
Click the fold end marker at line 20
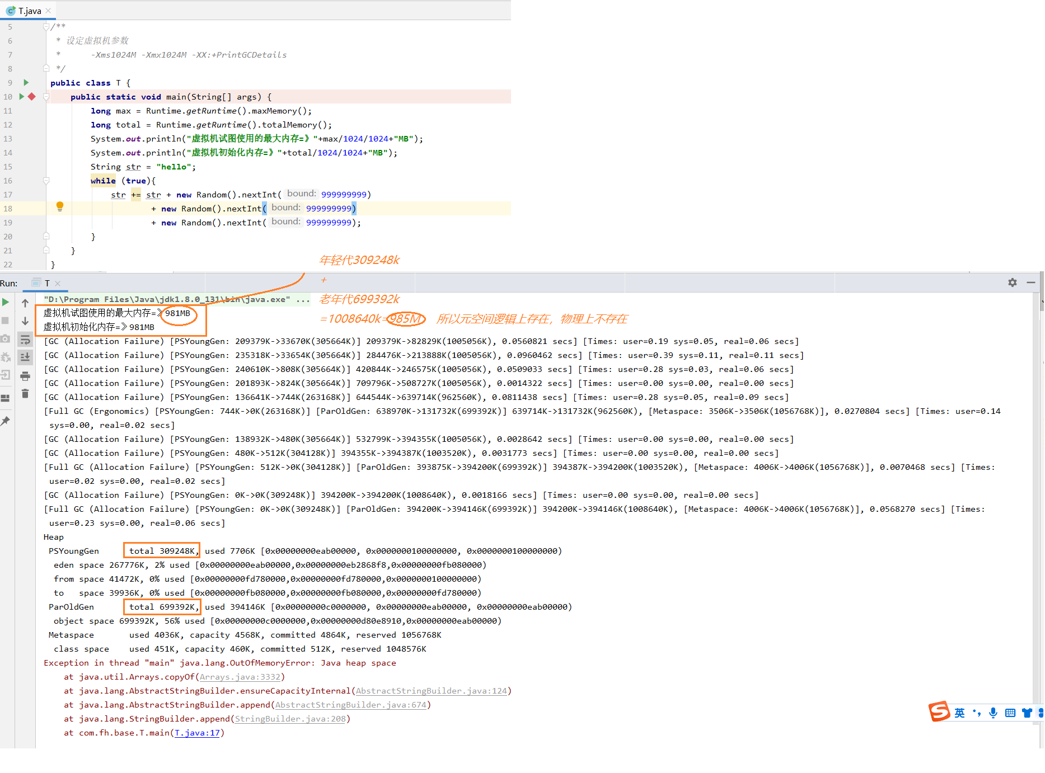(x=46, y=236)
